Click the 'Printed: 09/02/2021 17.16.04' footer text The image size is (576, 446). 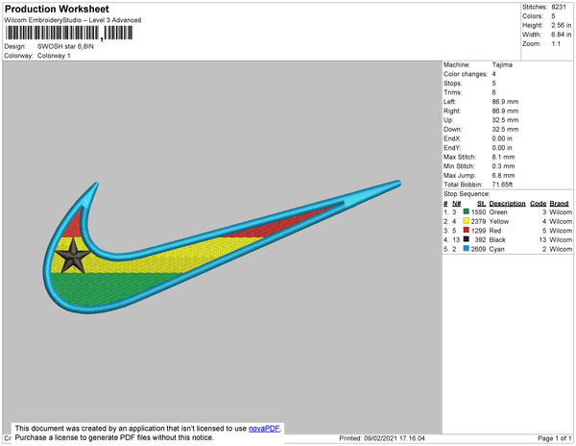382,438
